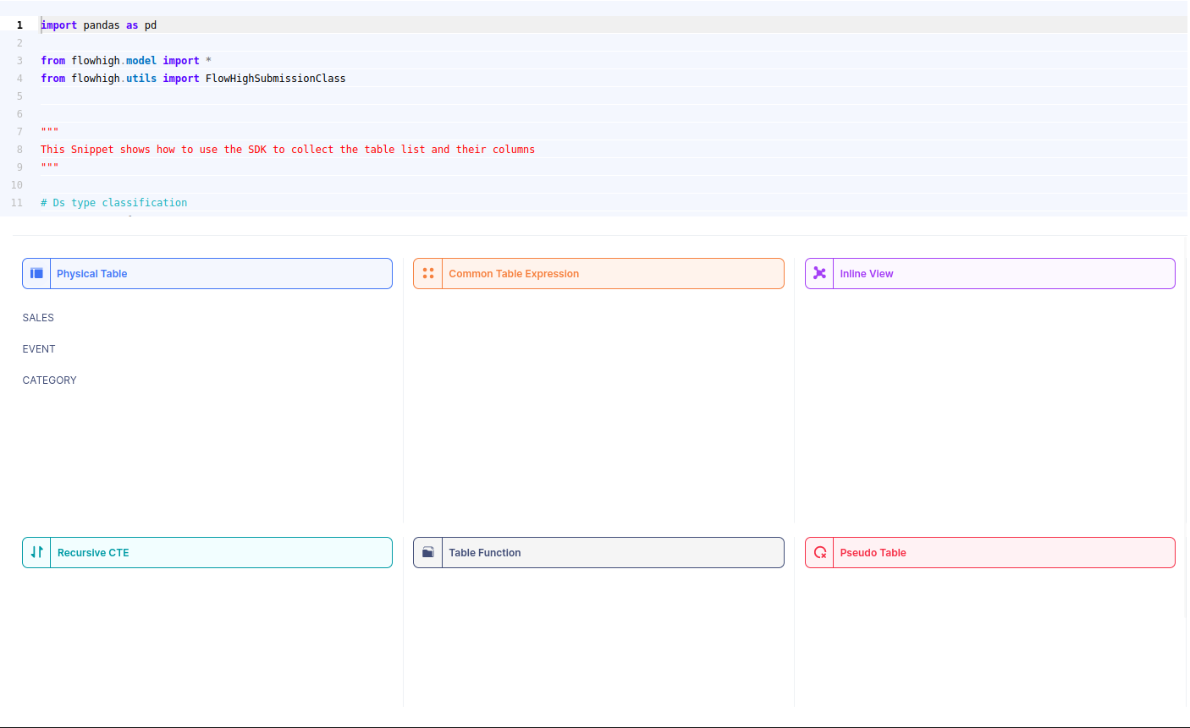Click the word 'utils' in code line 4
This screenshot has width=1190, height=728.
pyautogui.click(x=141, y=79)
